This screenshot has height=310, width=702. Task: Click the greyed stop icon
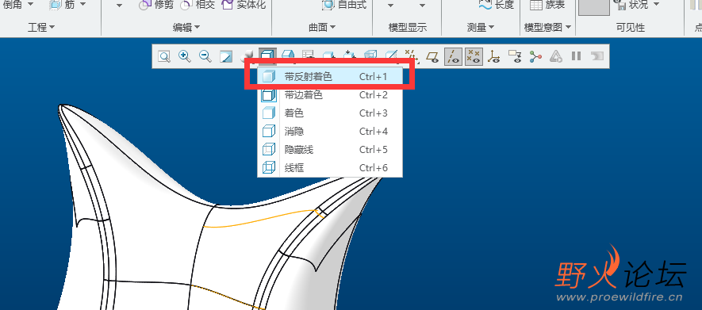pos(597,56)
